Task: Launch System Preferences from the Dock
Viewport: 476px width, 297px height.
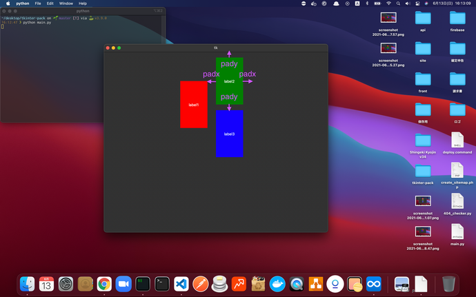Action: (x=66, y=285)
